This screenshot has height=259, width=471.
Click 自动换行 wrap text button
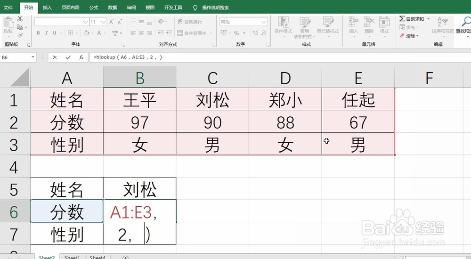click(x=190, y=22)
